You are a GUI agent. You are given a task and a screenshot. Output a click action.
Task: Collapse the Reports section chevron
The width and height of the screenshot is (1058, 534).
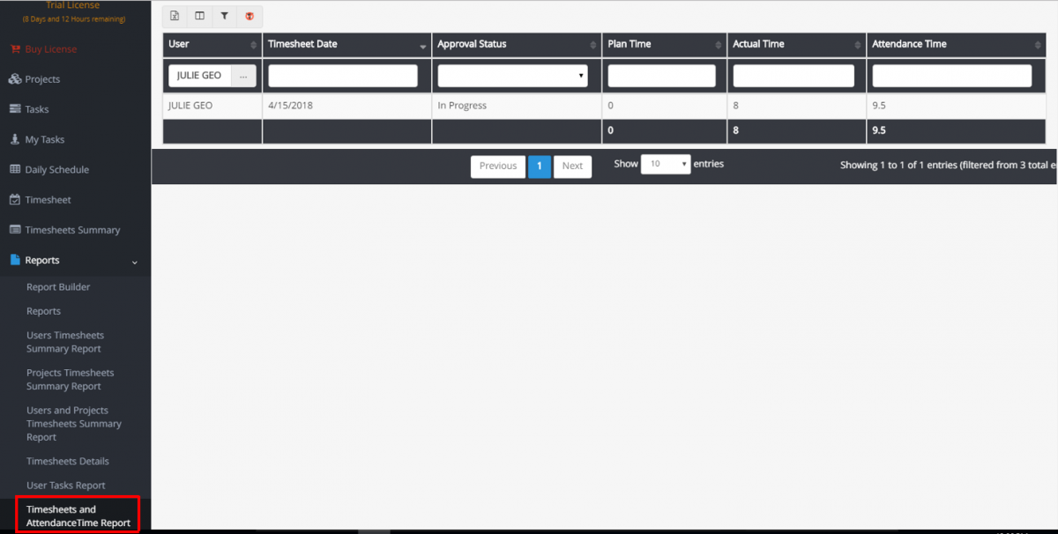coord(134,262)
